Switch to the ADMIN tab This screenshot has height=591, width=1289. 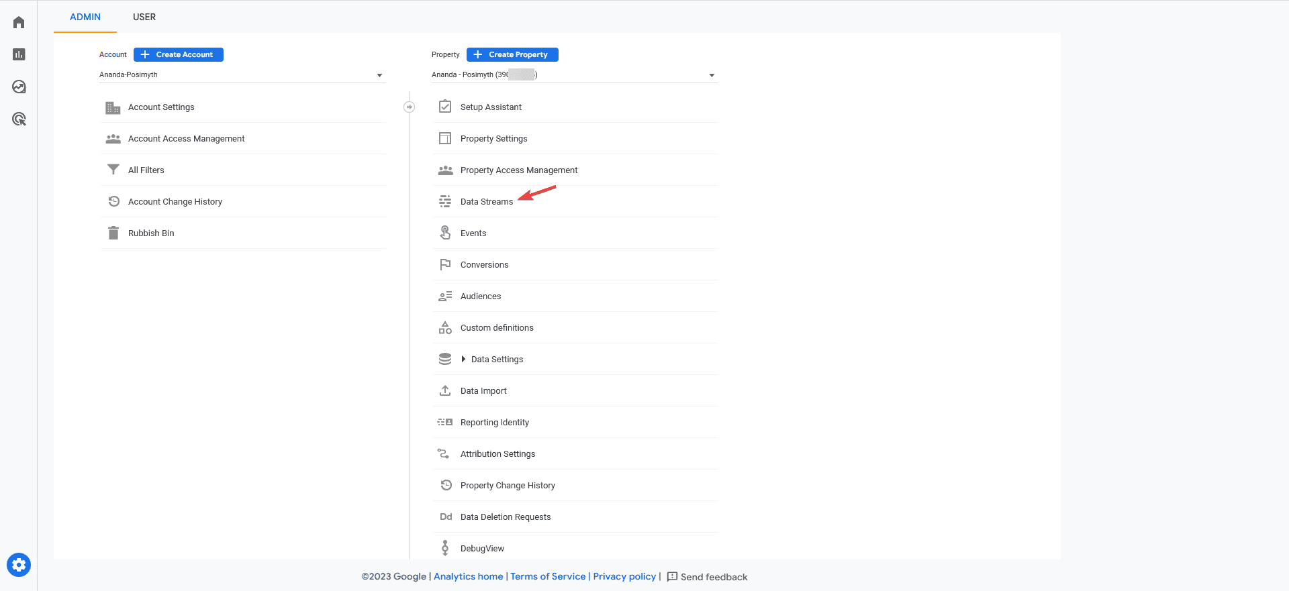(x=85, y=17)
